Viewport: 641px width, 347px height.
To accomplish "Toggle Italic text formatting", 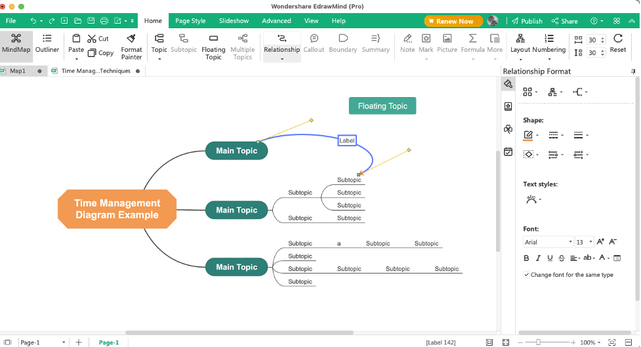I will [x=538, y=258].
